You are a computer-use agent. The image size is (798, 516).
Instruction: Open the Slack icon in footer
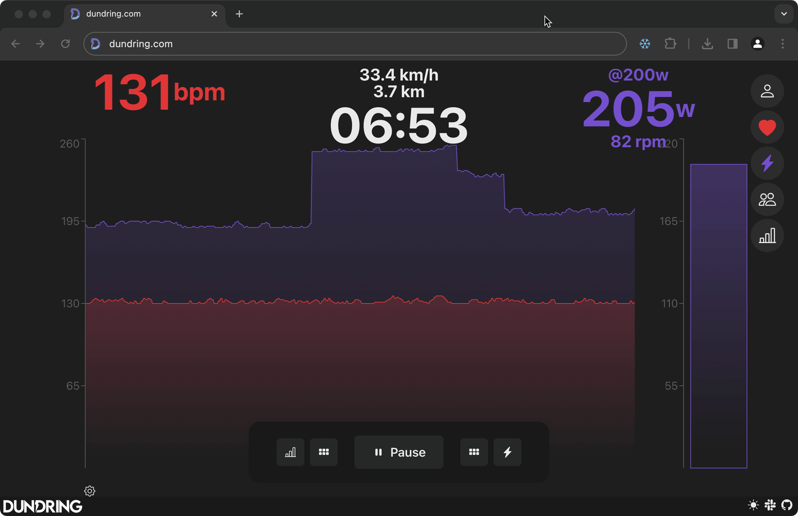point(770,505)
